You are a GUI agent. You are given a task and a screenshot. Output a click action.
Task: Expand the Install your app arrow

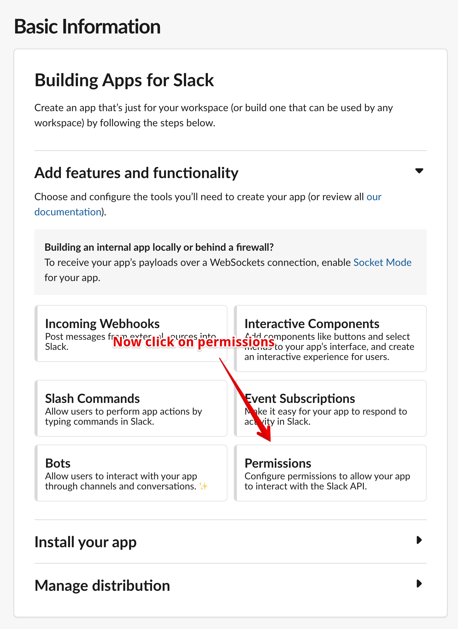(419, 540)
